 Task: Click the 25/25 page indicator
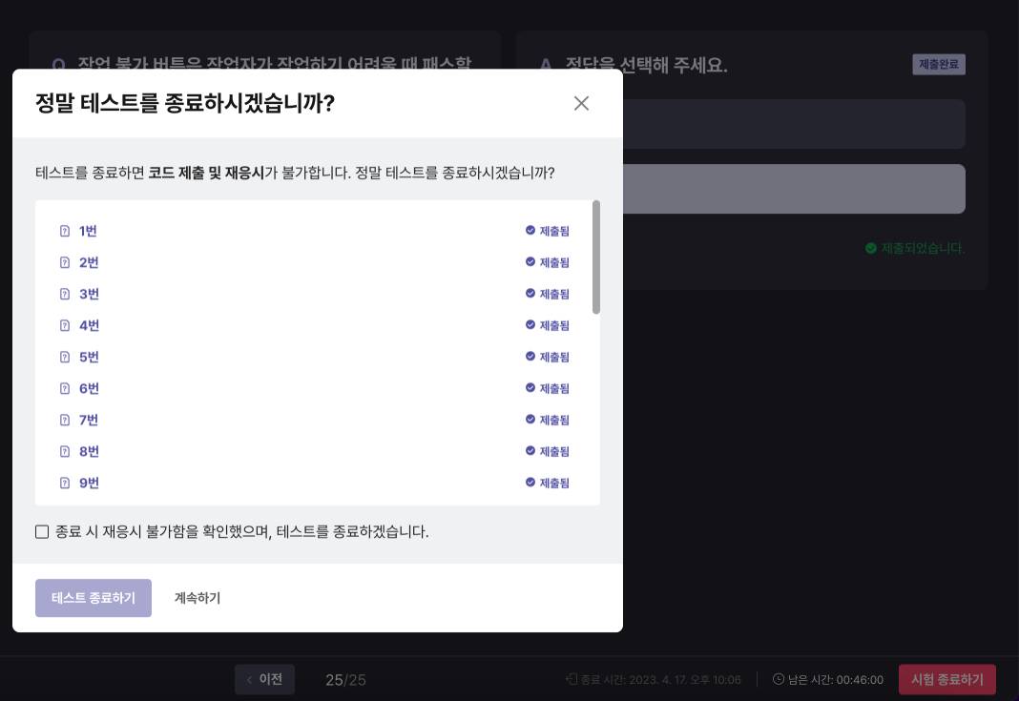click(x=345, y=680)
